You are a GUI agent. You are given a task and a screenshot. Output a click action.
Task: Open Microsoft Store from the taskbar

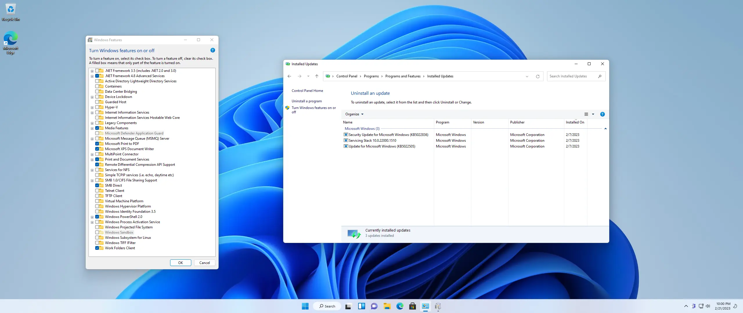tap(412, 306)
